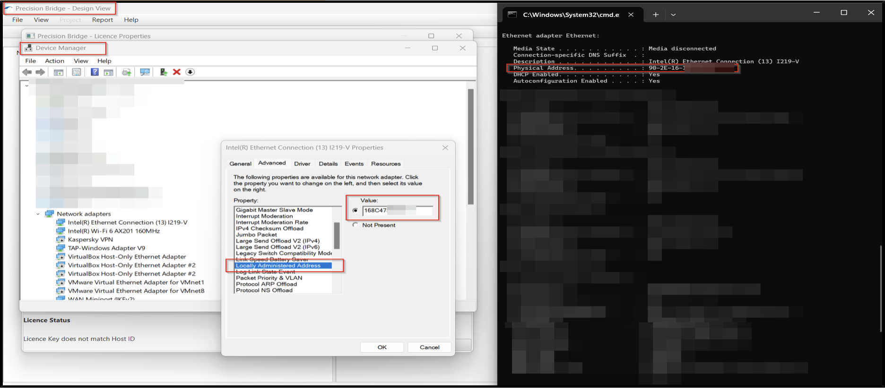Open Properties via the Device Manager toolbar icon

76,72
